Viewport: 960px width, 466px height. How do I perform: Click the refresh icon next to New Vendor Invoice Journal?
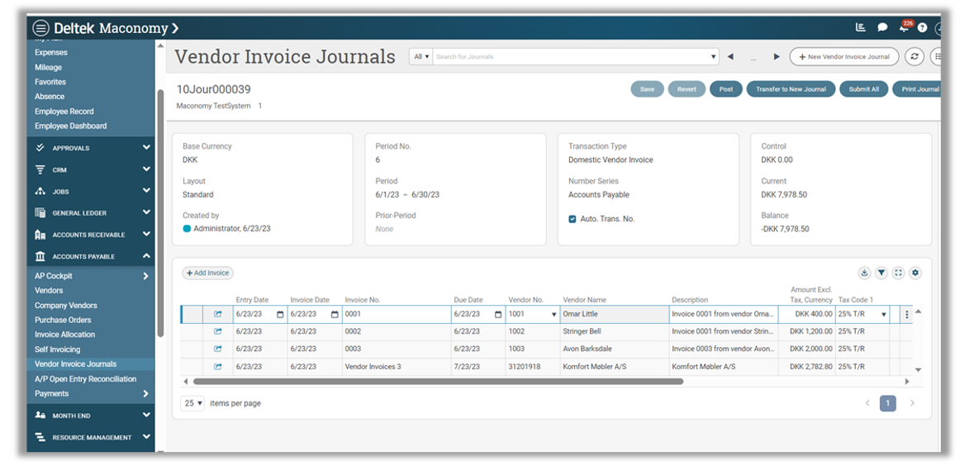coord(914,56)
